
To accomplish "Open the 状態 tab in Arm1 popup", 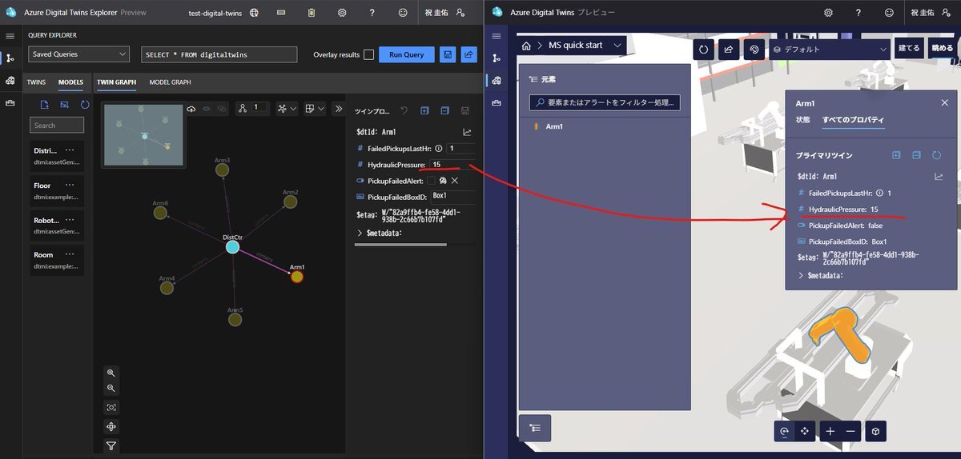I will click(x=802, y=120).
